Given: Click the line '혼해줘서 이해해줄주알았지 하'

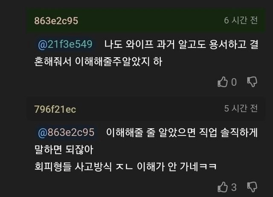Looking at the screenshot, I should 99,62.
